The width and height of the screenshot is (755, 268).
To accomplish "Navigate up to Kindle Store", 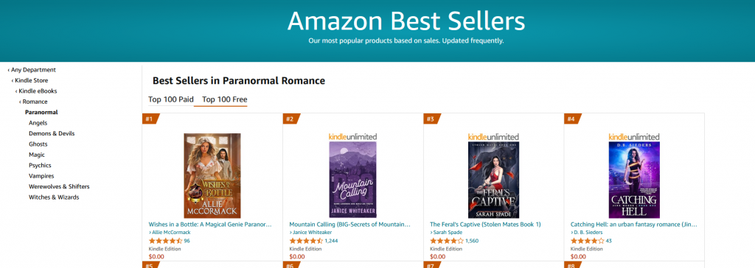I will [29, 80].
